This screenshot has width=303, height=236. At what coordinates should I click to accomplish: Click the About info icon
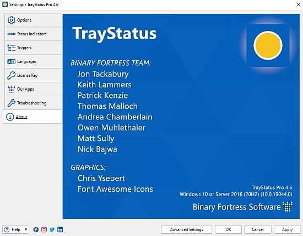coord(10,117)
